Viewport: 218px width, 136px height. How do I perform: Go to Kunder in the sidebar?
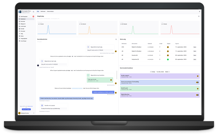point(23,29)
